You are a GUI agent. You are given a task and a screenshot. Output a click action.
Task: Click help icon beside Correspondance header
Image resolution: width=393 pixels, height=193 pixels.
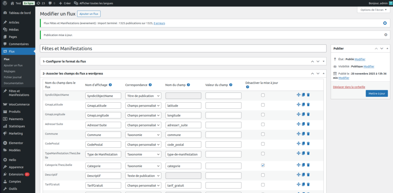(x=150, y=85)
